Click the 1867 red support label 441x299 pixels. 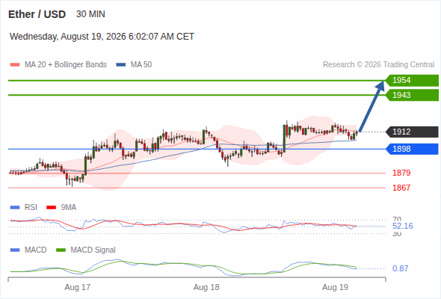401,188
